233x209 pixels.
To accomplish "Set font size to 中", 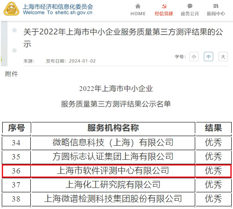I will [x=208, y=57].
